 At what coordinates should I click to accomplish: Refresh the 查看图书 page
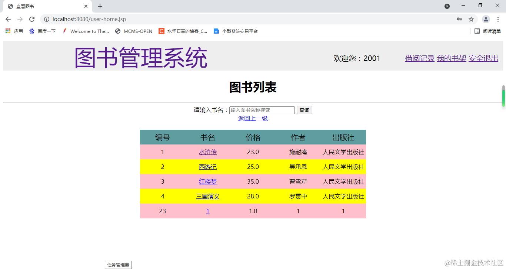pyautogui.click(x=32, y=19)
